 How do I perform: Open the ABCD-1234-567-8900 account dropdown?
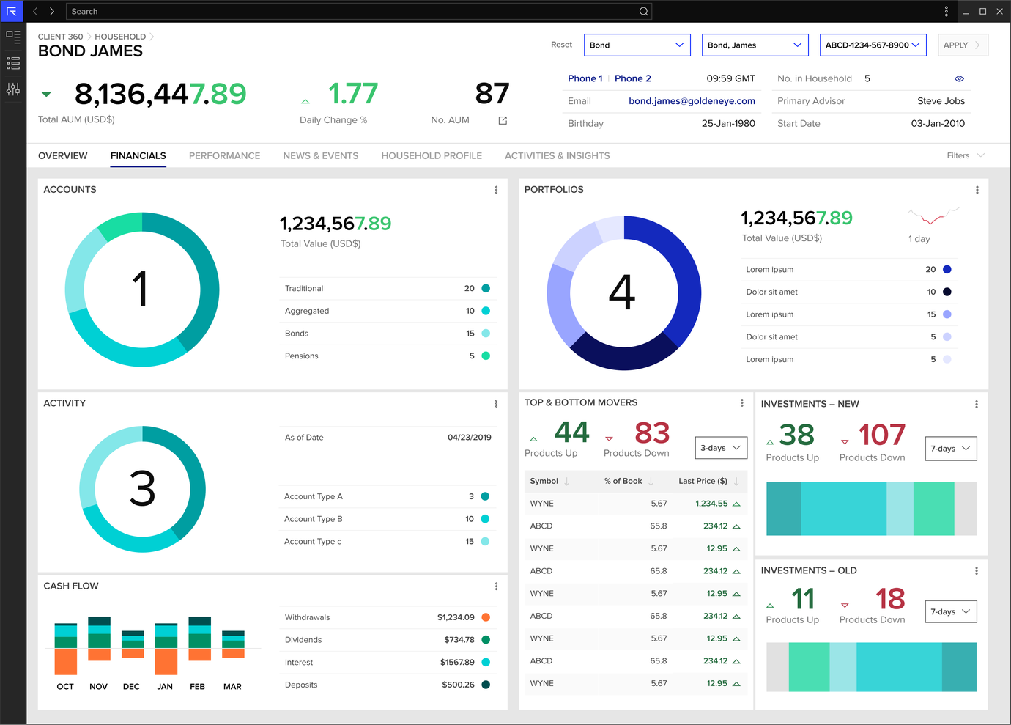click(873, 45)
